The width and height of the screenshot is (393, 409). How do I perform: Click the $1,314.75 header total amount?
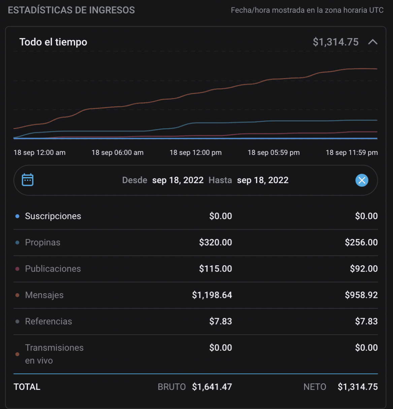tap(335, 42)
